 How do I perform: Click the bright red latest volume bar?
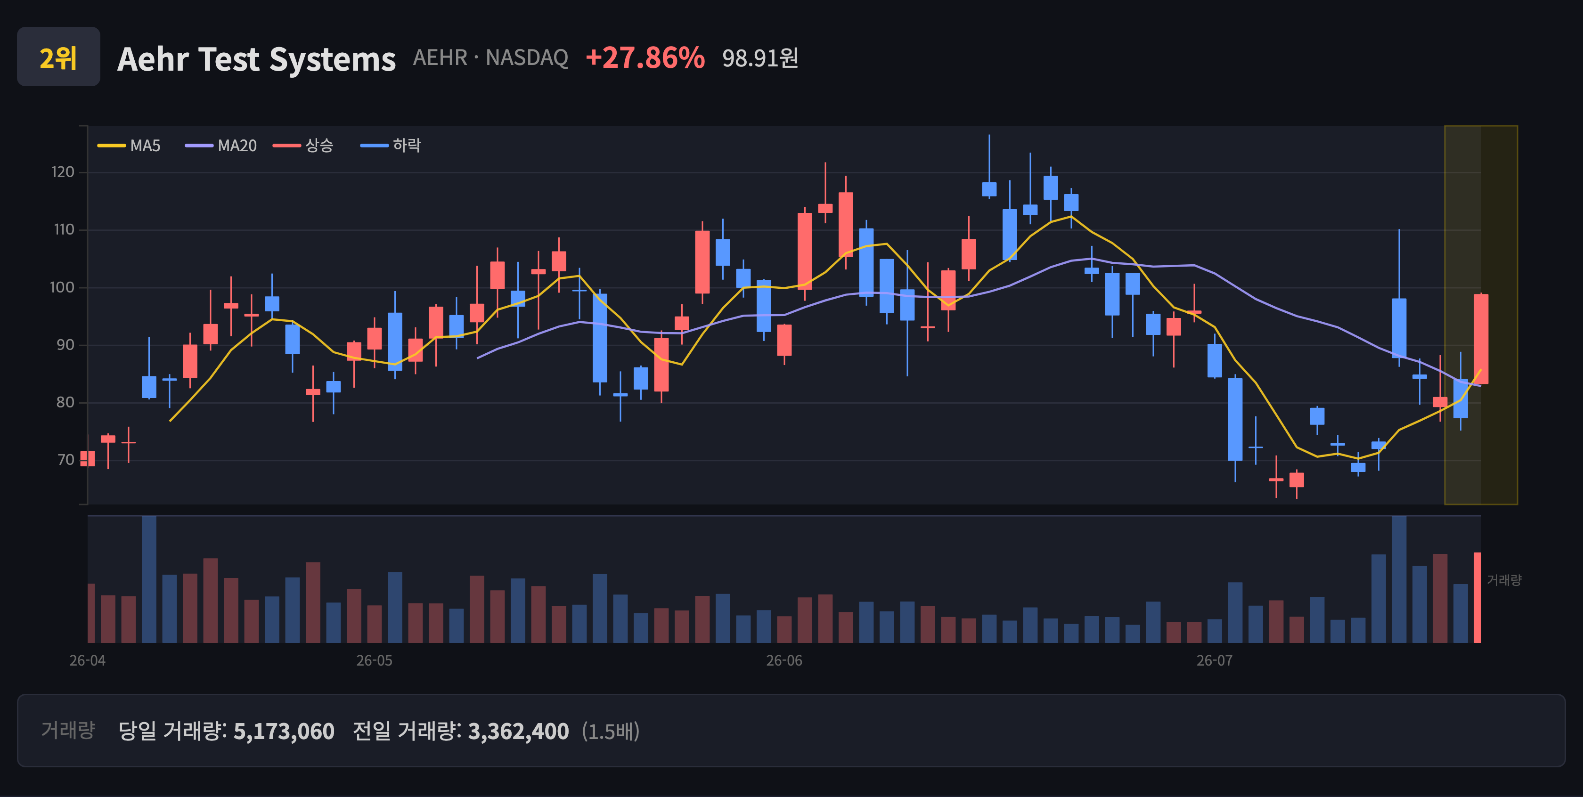(x=1477, y=597)
